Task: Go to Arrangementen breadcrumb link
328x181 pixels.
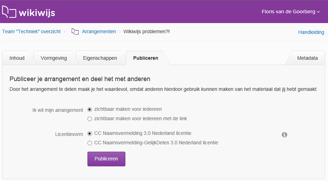Action: [99, 32]
